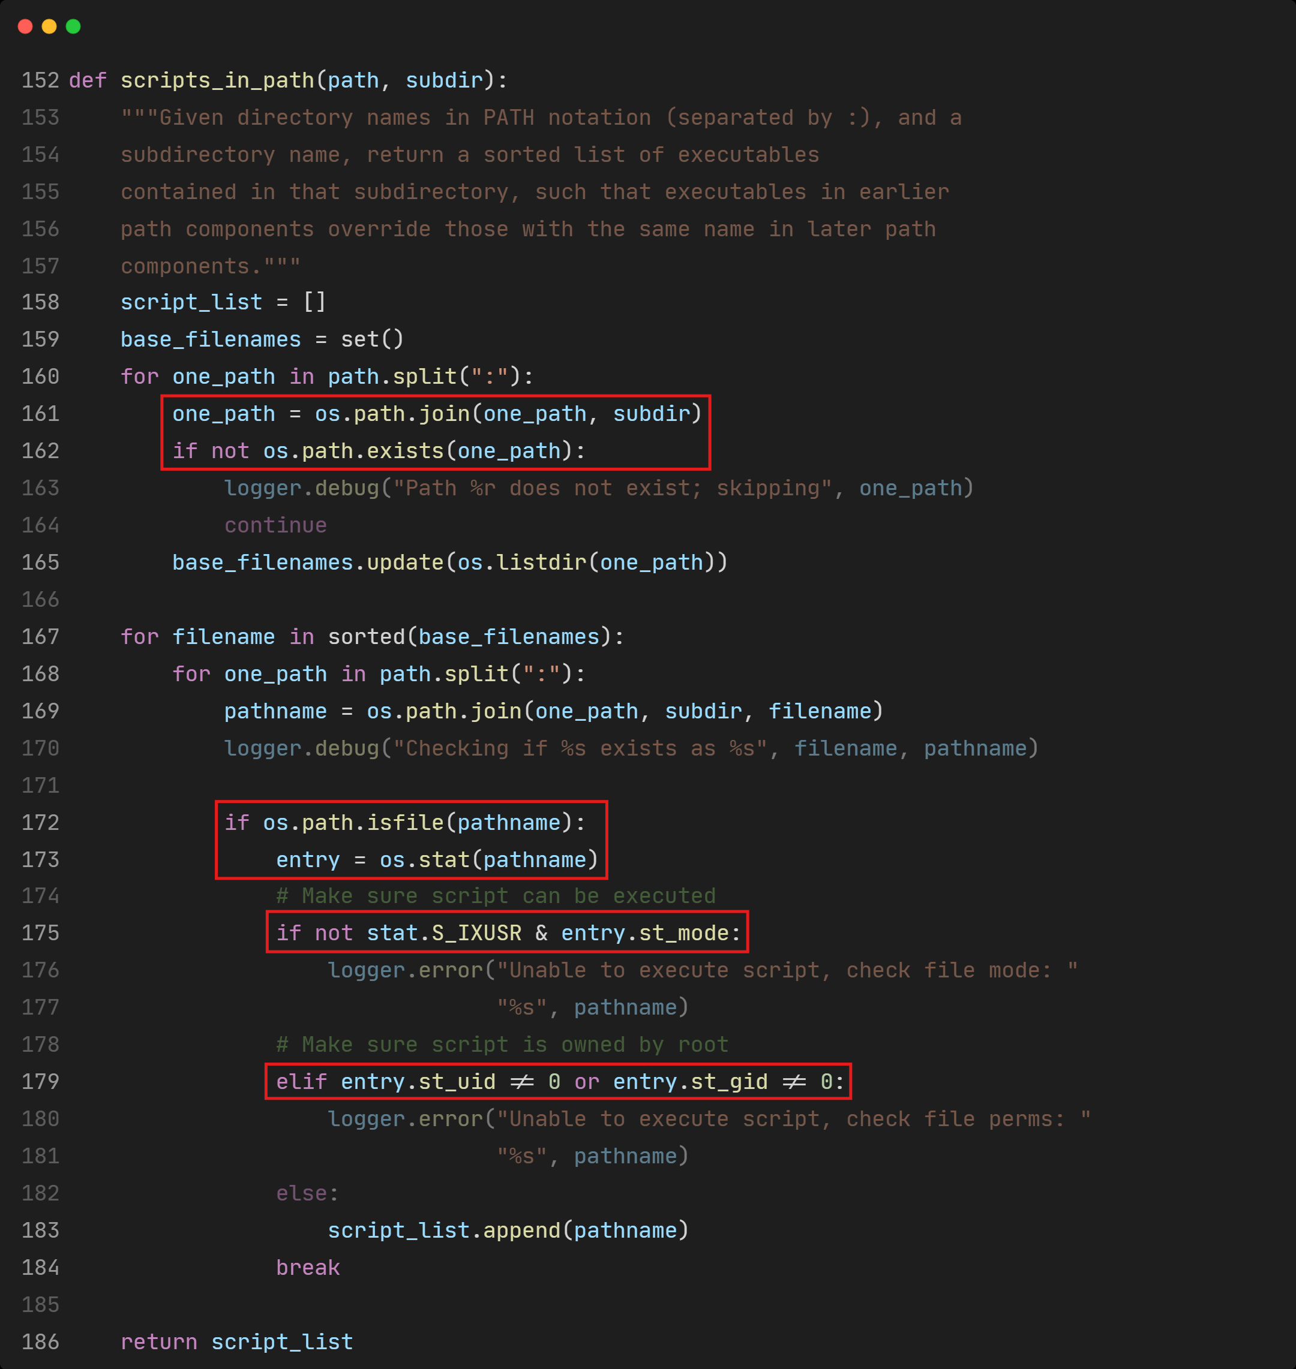Image resolution: width=1296 pixels, height=1369 pixels.
Task: Click stat.S_IXUSR on line 175
Action: 443,934
